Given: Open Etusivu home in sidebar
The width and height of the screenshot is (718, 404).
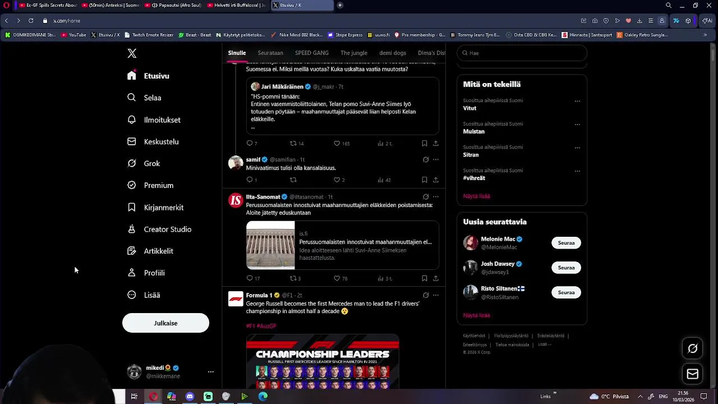Looking at the screenshot, I should point(148,76).
